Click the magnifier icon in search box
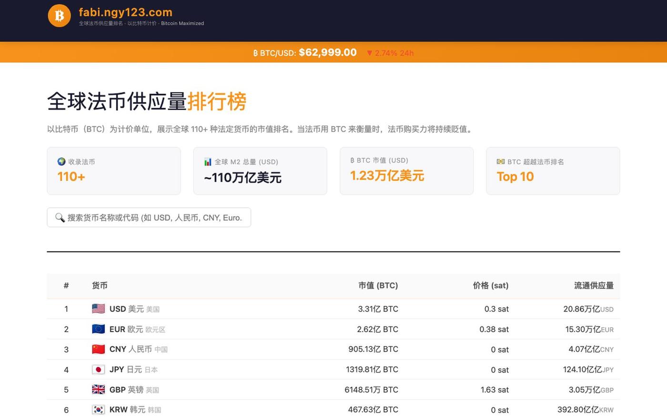Viewport: 667px width, 417px height. click(x=60, y=217)
